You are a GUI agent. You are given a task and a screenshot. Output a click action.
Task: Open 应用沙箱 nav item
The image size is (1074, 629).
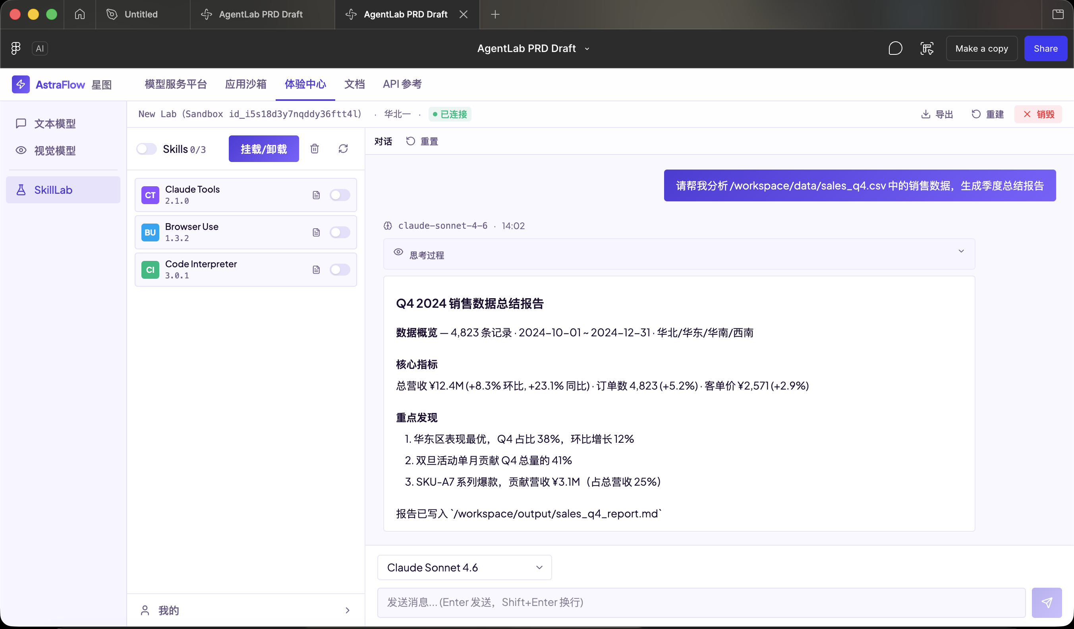245,84
